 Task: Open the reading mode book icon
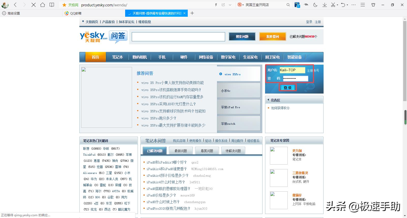[52, 5]
